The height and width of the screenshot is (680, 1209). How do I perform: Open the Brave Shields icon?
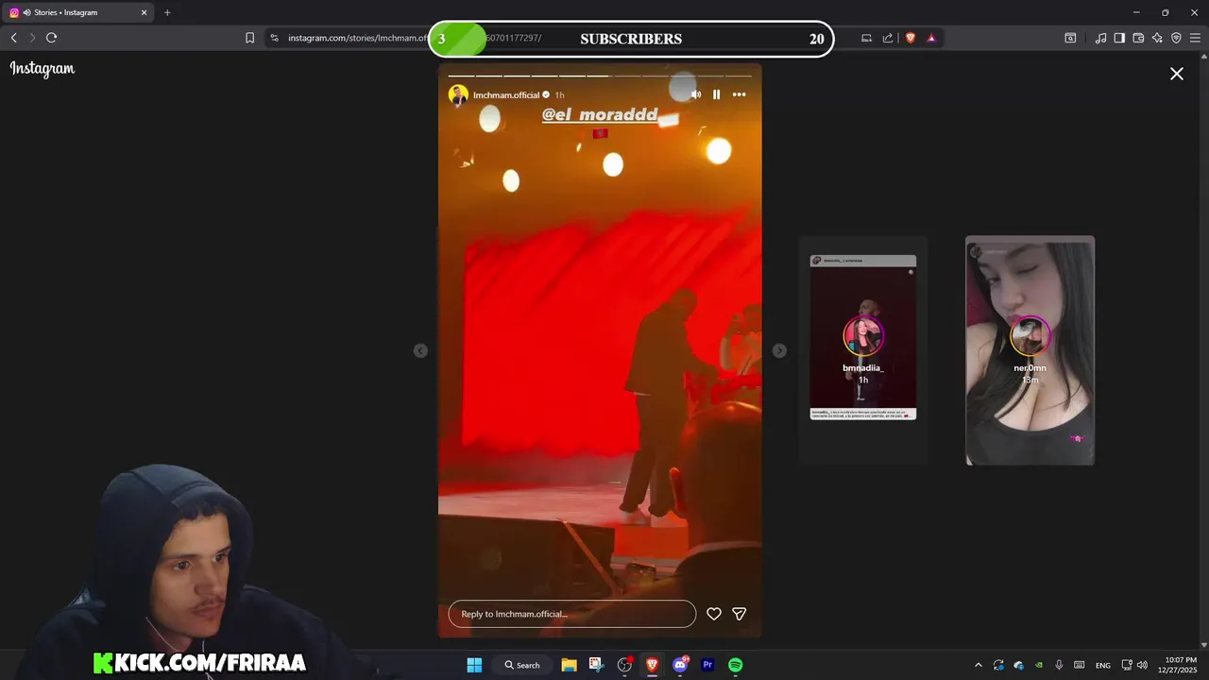pos(911,38)
